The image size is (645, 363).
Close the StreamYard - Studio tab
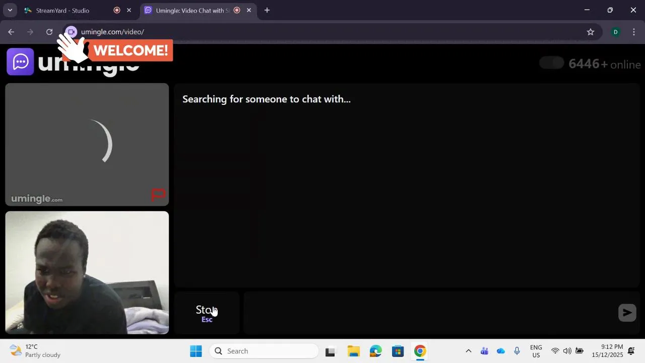coord(129,10)
